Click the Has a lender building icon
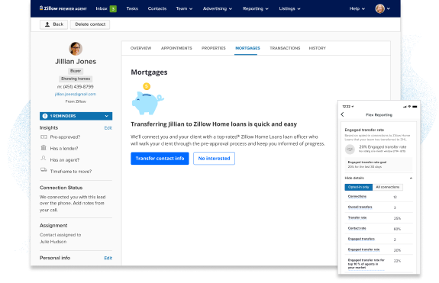 click(x=44, y=148)
